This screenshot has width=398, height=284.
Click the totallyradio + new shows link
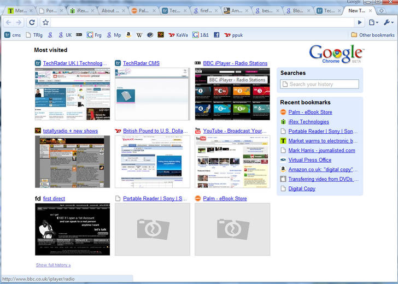(71, 131)
